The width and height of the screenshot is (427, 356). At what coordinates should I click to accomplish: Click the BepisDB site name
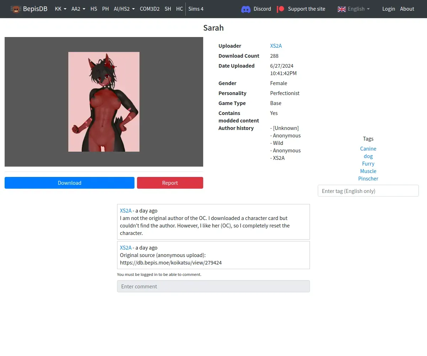pos(35,9)
